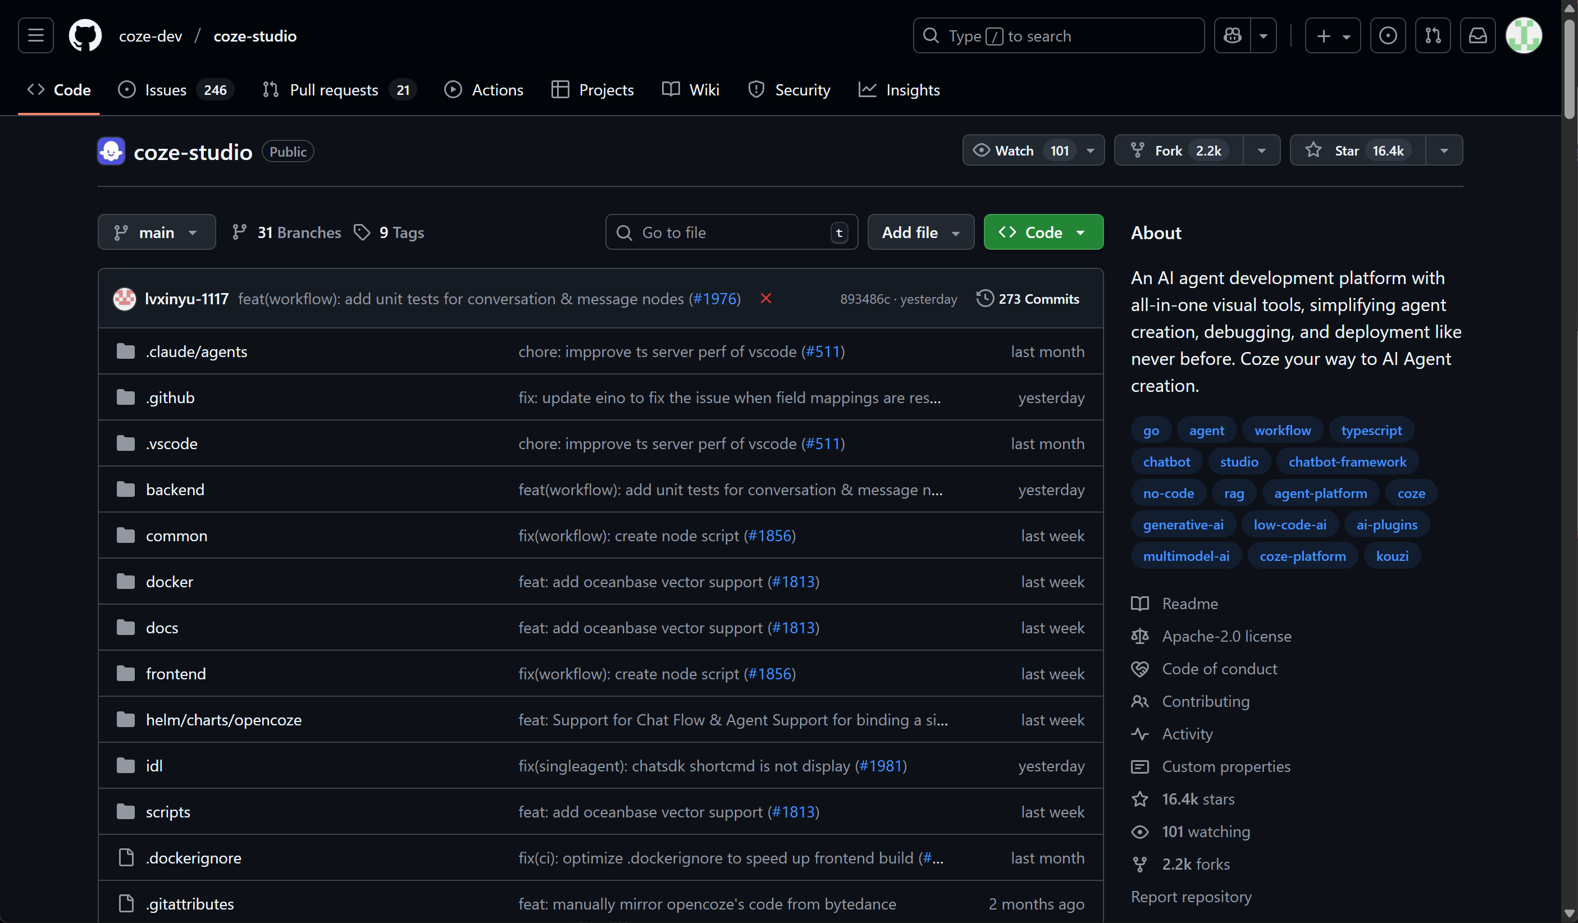Open the notifications inbox icon
Screen dimensions: 1578x923
coord(1478,36)
